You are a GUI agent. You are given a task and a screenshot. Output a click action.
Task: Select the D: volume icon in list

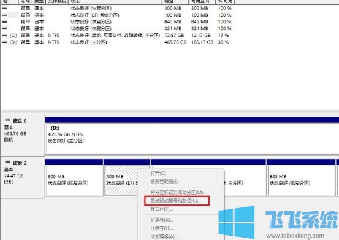(4, 42)
